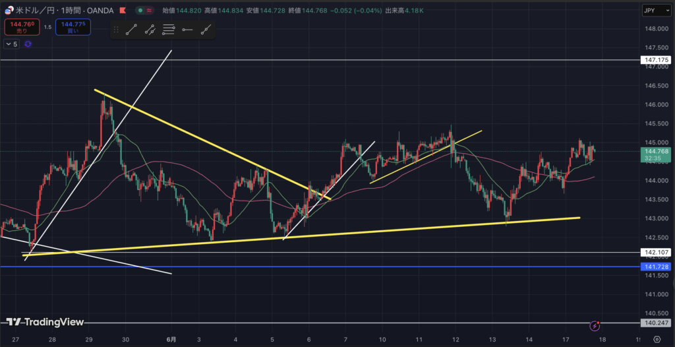Open chart settings hexagon icon
The image size is (675, 347).
pyautogui.click(x=657, y=339)
